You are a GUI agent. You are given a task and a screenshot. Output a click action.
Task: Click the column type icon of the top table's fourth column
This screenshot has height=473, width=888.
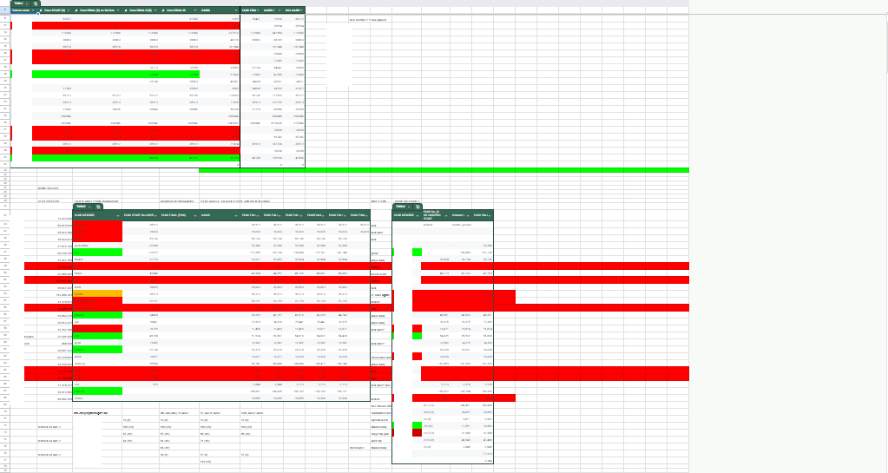pos(126,10)
